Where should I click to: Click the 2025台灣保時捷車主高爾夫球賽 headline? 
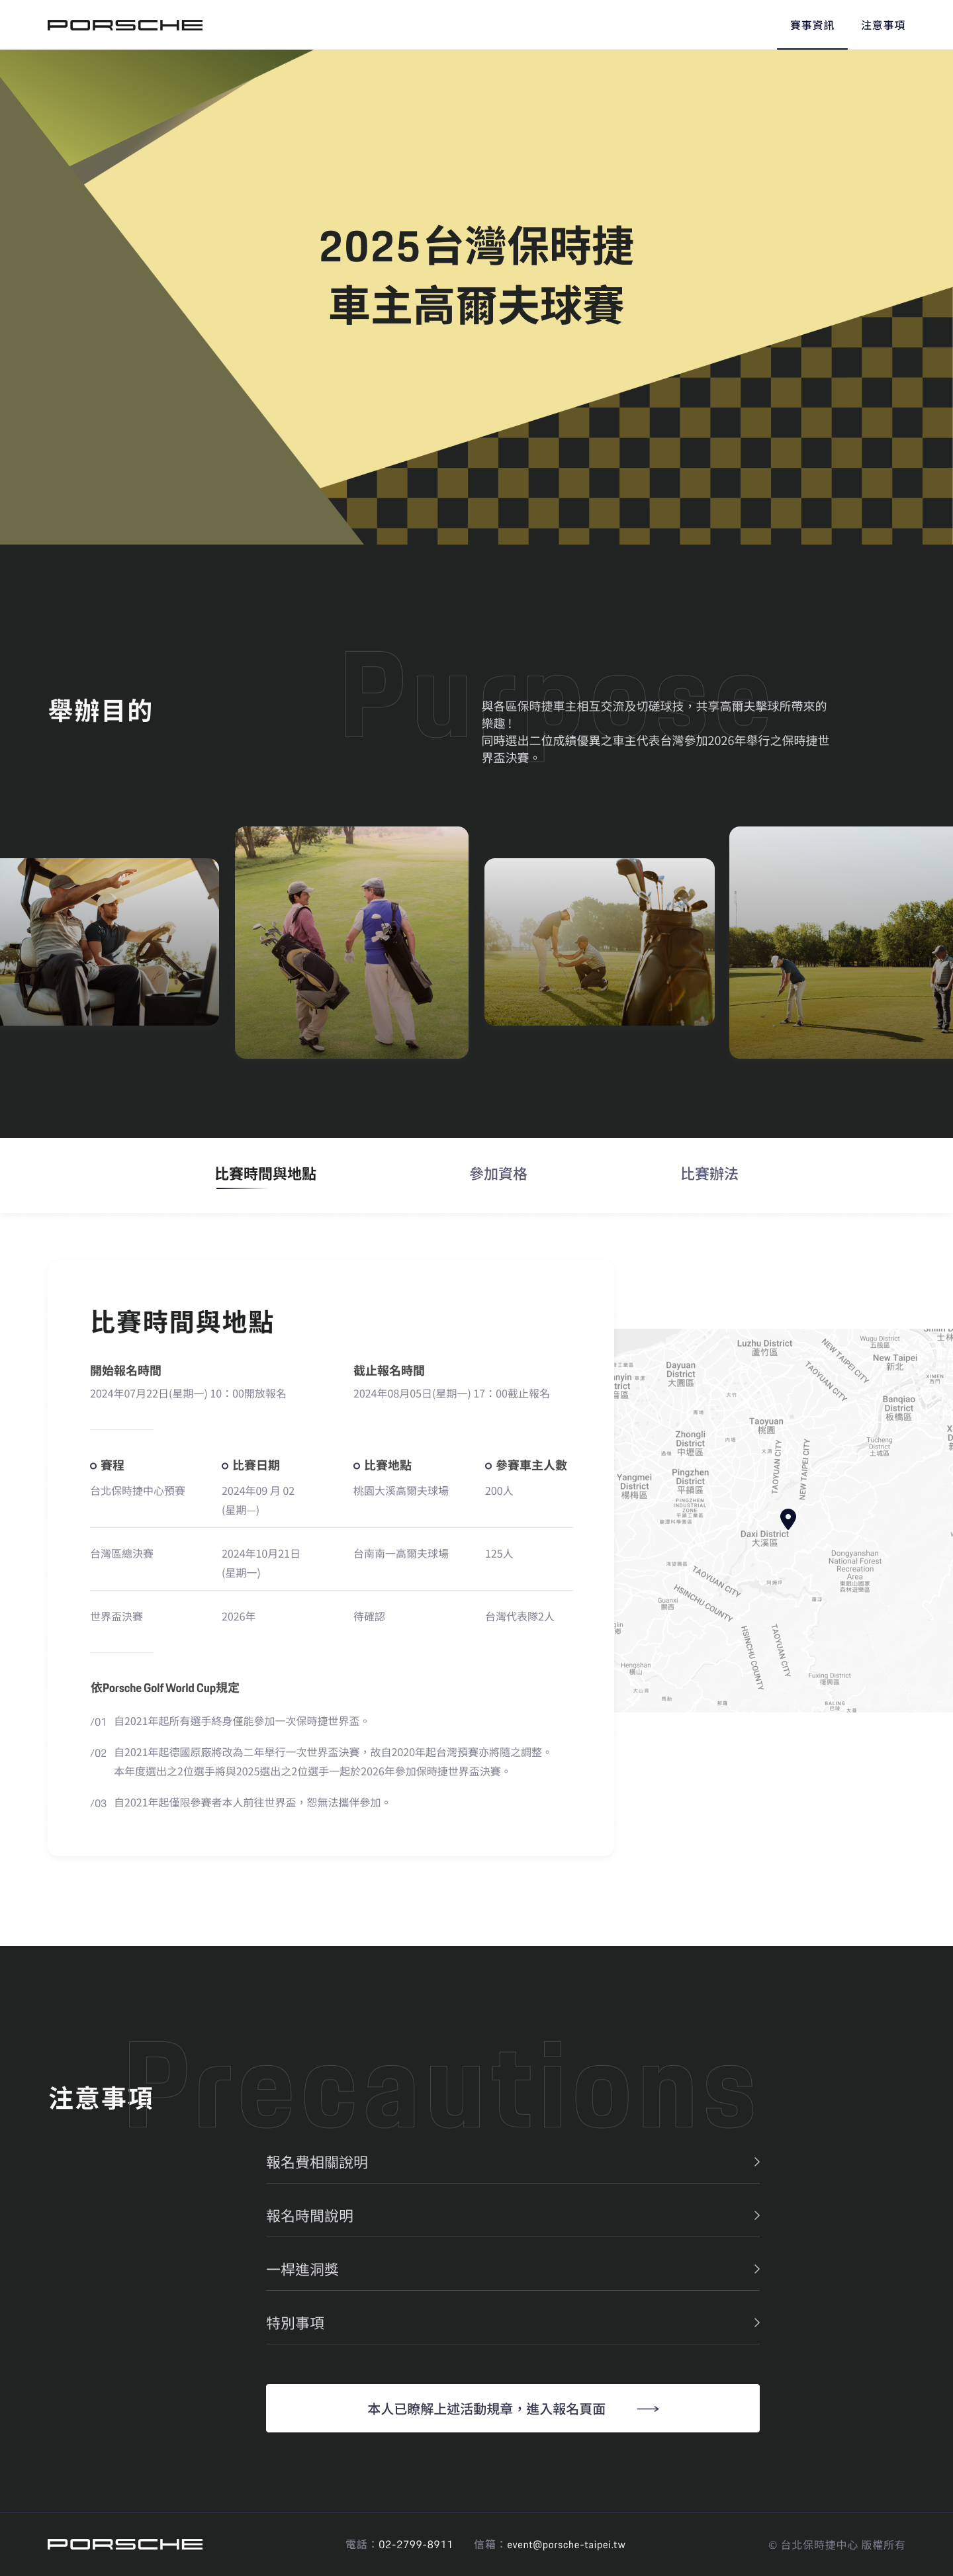[x=476, y=275]
